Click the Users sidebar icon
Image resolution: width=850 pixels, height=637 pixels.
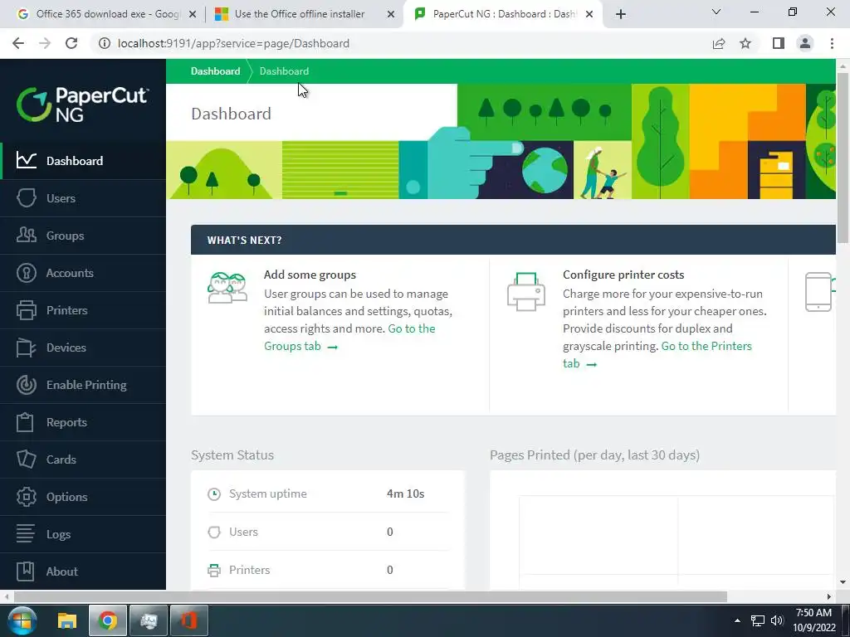(26, 197)
